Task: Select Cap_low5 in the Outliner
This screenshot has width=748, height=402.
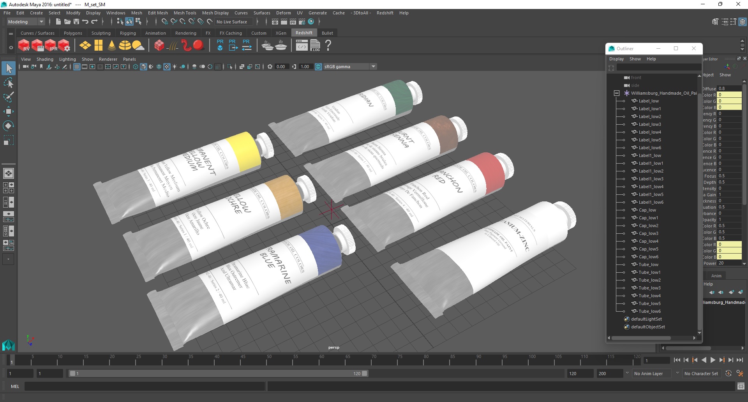Action: pyautogui.click(x=648, y=249)
